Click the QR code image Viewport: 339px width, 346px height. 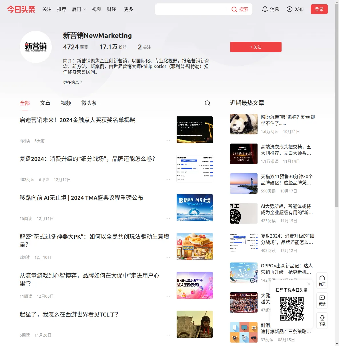[x=292, y=309]
